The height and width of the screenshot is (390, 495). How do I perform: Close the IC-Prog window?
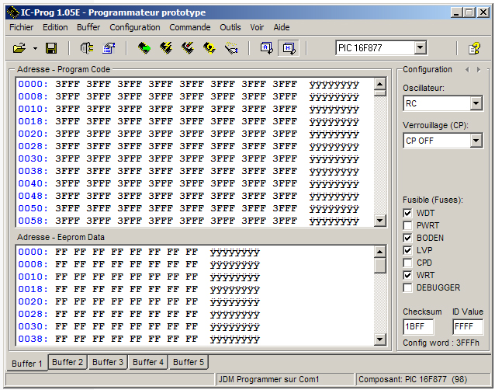point(483,12)
